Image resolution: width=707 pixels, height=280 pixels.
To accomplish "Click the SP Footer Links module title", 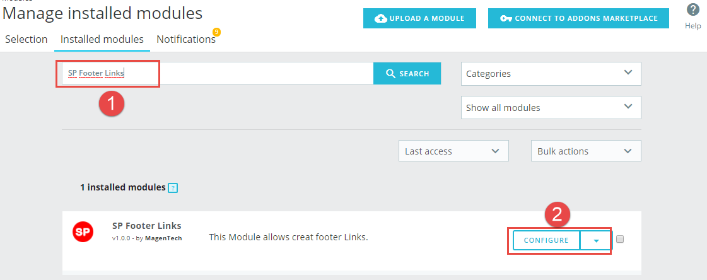I will [146, 225].
